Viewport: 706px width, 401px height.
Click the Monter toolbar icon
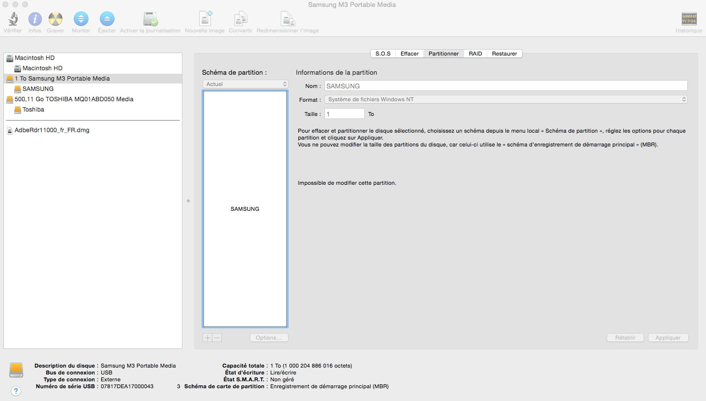coord(81,19)
